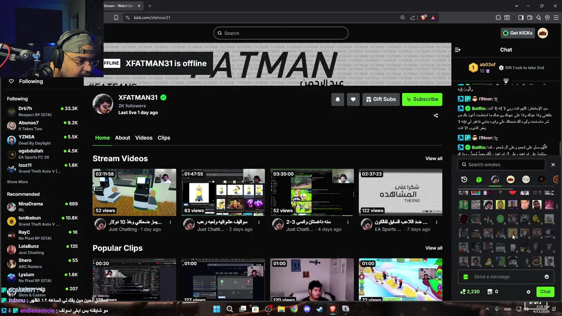Toggle the emoji smiley in message box

547,276
